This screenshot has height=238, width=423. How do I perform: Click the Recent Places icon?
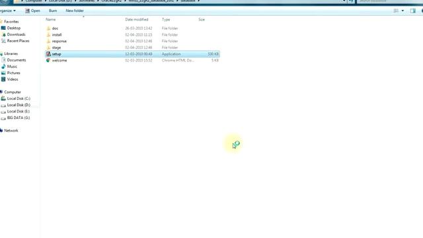point(3,41)
